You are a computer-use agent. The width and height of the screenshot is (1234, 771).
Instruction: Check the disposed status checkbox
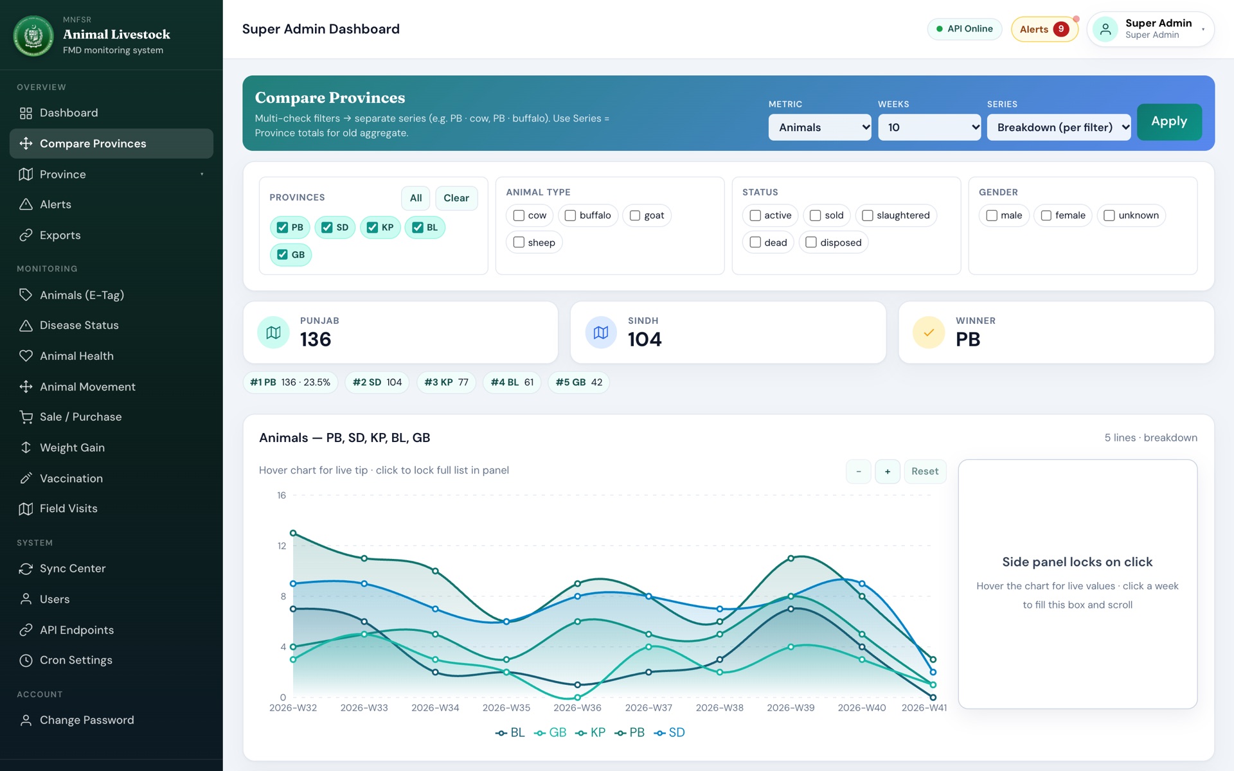pos(811,242)
